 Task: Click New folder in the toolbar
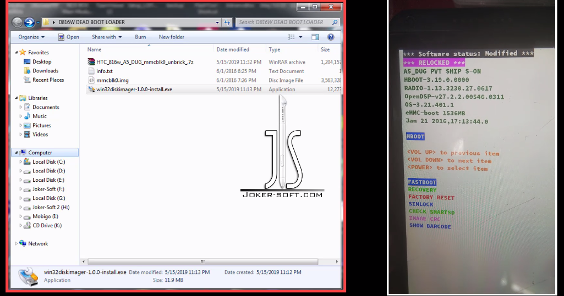pyautogui.click(x=172, y=37)
